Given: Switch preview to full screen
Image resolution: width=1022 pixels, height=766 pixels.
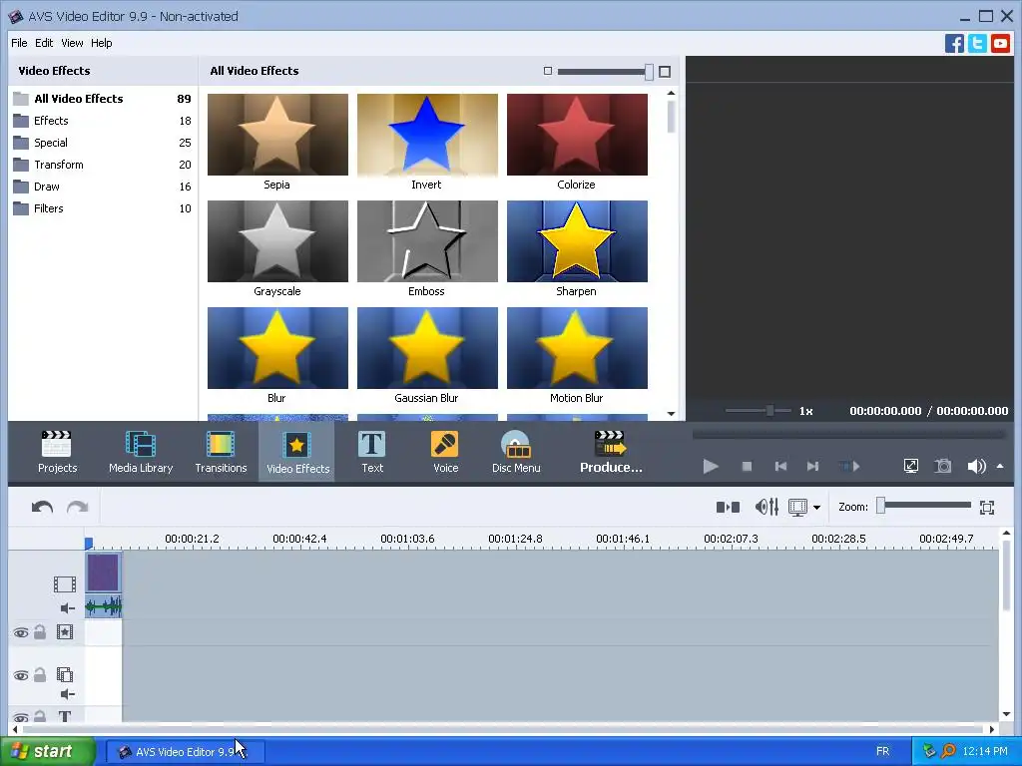Looking at the screenshot, I should pos(911,466).
